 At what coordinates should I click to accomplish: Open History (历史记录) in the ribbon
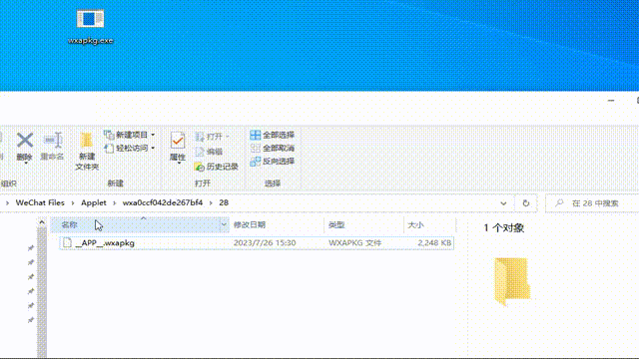[217, 167]
